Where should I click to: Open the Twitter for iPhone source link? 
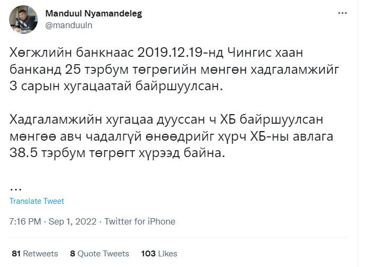click(139, 221)
